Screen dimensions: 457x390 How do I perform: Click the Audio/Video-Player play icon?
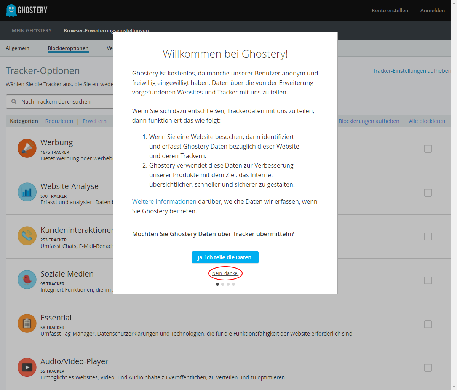pyautogui.click(x=27, y=367)
